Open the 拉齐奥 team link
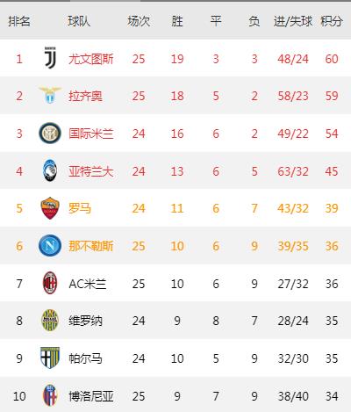Image resolution: width=351 pixels, height=412 pixels. pyautogui.click(x=85, y=96)
